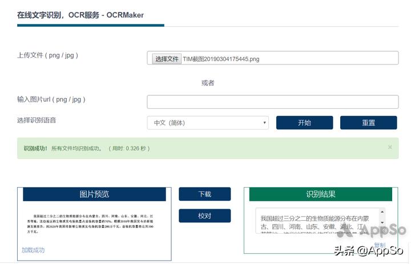Click the 加载成功 status text

[33, 250]
